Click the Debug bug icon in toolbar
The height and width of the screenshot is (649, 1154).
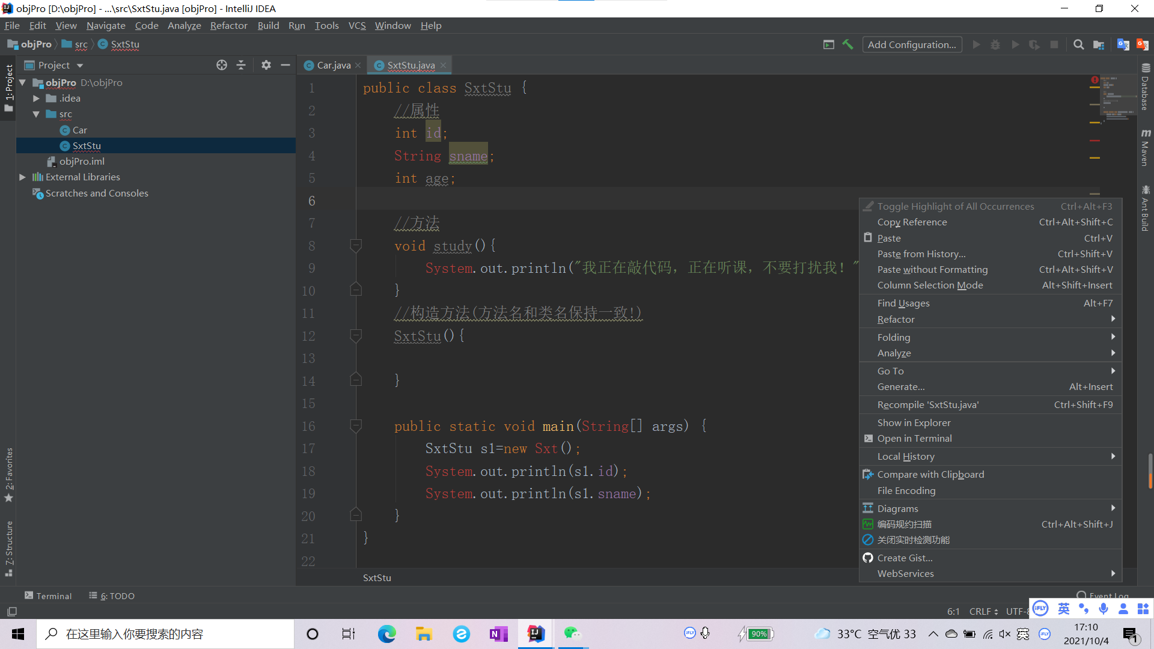click(995, 44)
